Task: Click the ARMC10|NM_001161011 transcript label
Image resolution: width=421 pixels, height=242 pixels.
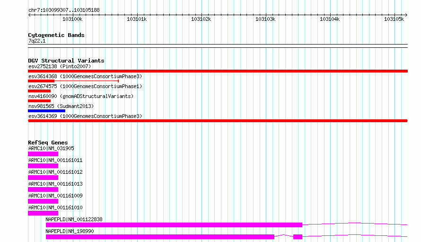Action: (x=55, y=160)
